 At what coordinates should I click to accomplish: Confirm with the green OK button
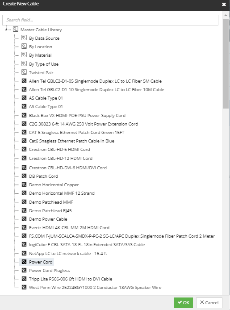[x=183, y=303]
